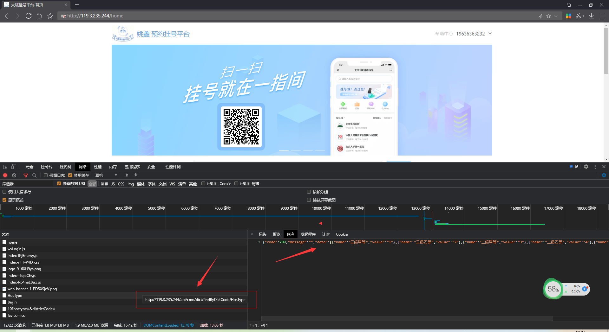Uncheck the 禁用缓存 checkbox
609x332 pixels.
pos(70,175)
